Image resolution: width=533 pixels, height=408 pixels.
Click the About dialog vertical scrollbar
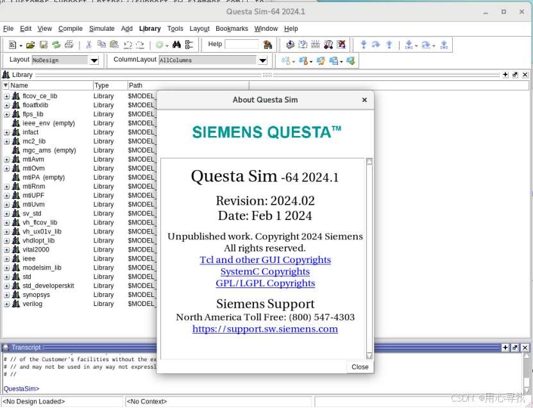[369, 259]
